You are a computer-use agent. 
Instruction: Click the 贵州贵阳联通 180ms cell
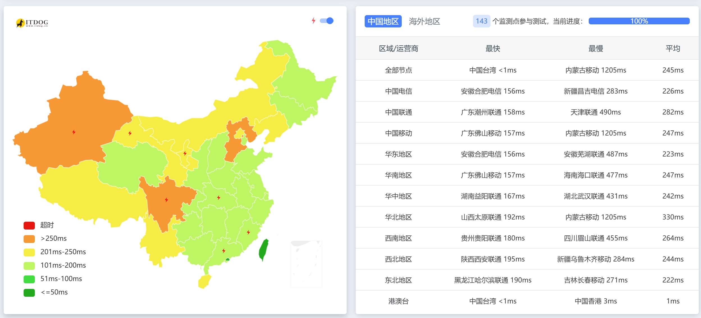(493, 238)
